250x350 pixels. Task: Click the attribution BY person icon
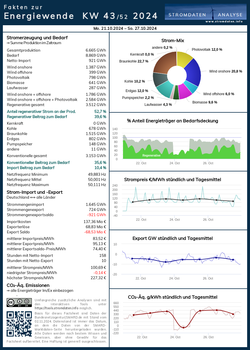(x=20, y=302)
